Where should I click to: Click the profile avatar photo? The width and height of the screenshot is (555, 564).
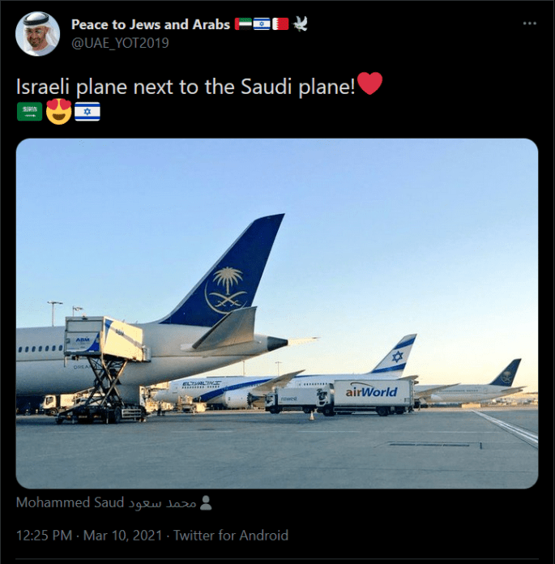click(x=38, y=33)
